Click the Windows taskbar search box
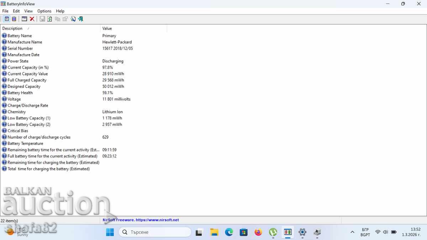427x240 pixels. click(155, 232)
